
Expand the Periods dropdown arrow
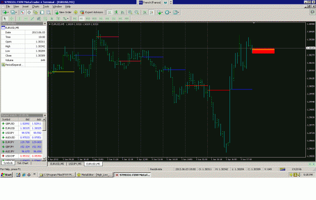tap(170, 13)
